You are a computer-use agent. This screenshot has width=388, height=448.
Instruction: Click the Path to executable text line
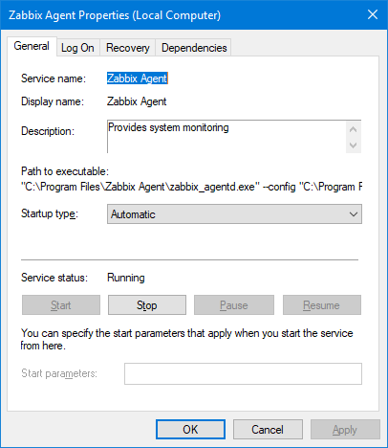[x=192, y=187]
